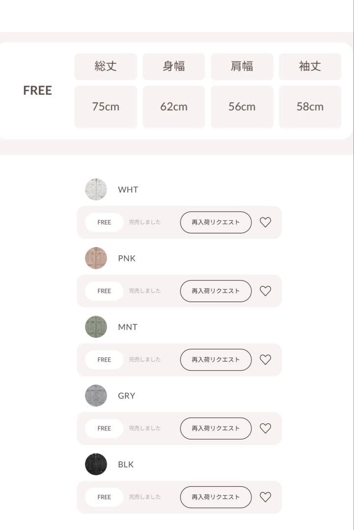Screen dimensions: 354x530
Task: Click restock request button for BLK
Action: click(x=216, y=497)
